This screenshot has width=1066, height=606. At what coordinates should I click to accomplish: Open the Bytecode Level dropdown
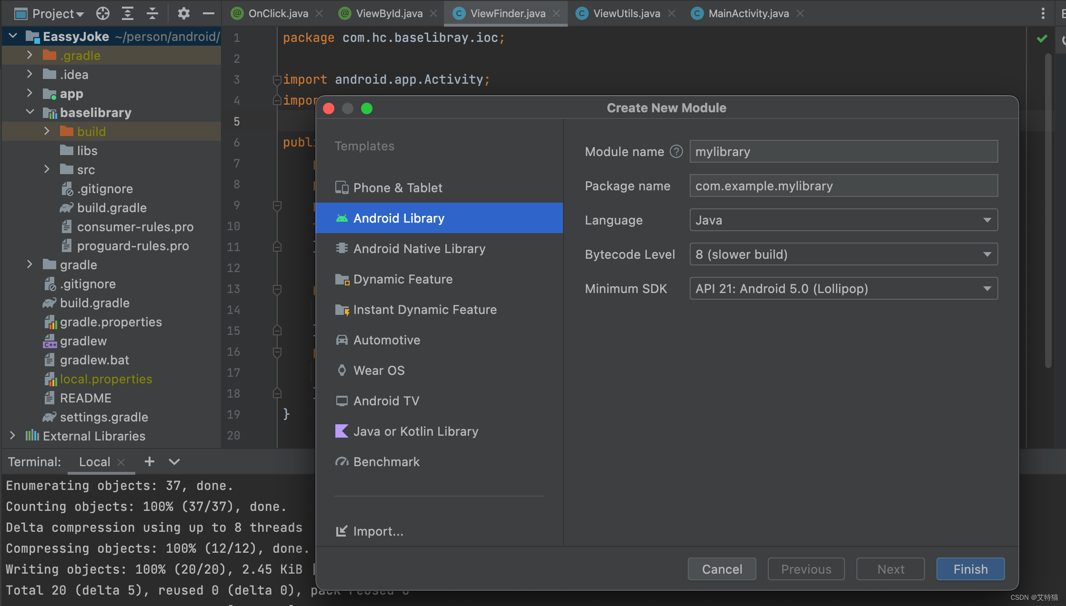click(x=843, y=254)
